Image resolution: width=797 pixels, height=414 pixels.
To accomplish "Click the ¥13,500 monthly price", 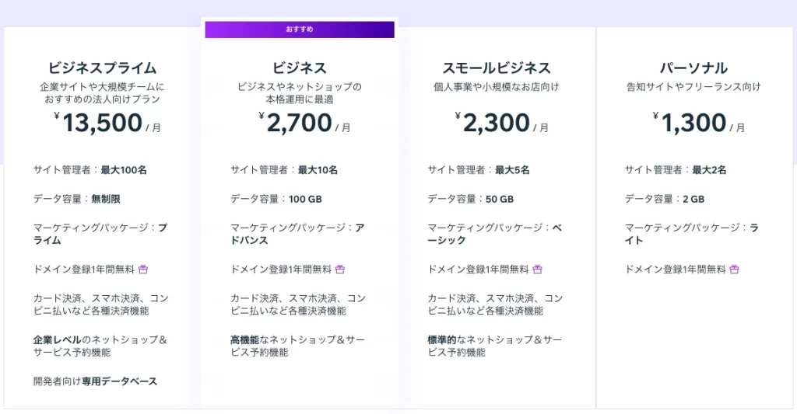I will tap(103, 123).
